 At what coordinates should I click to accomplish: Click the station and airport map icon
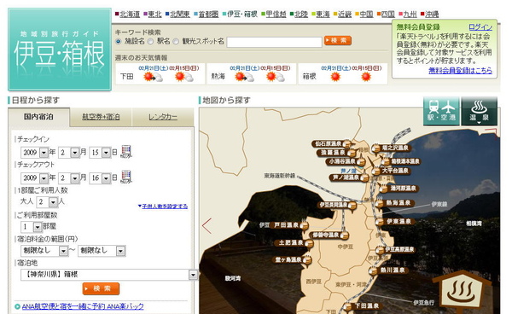(441, 112)
